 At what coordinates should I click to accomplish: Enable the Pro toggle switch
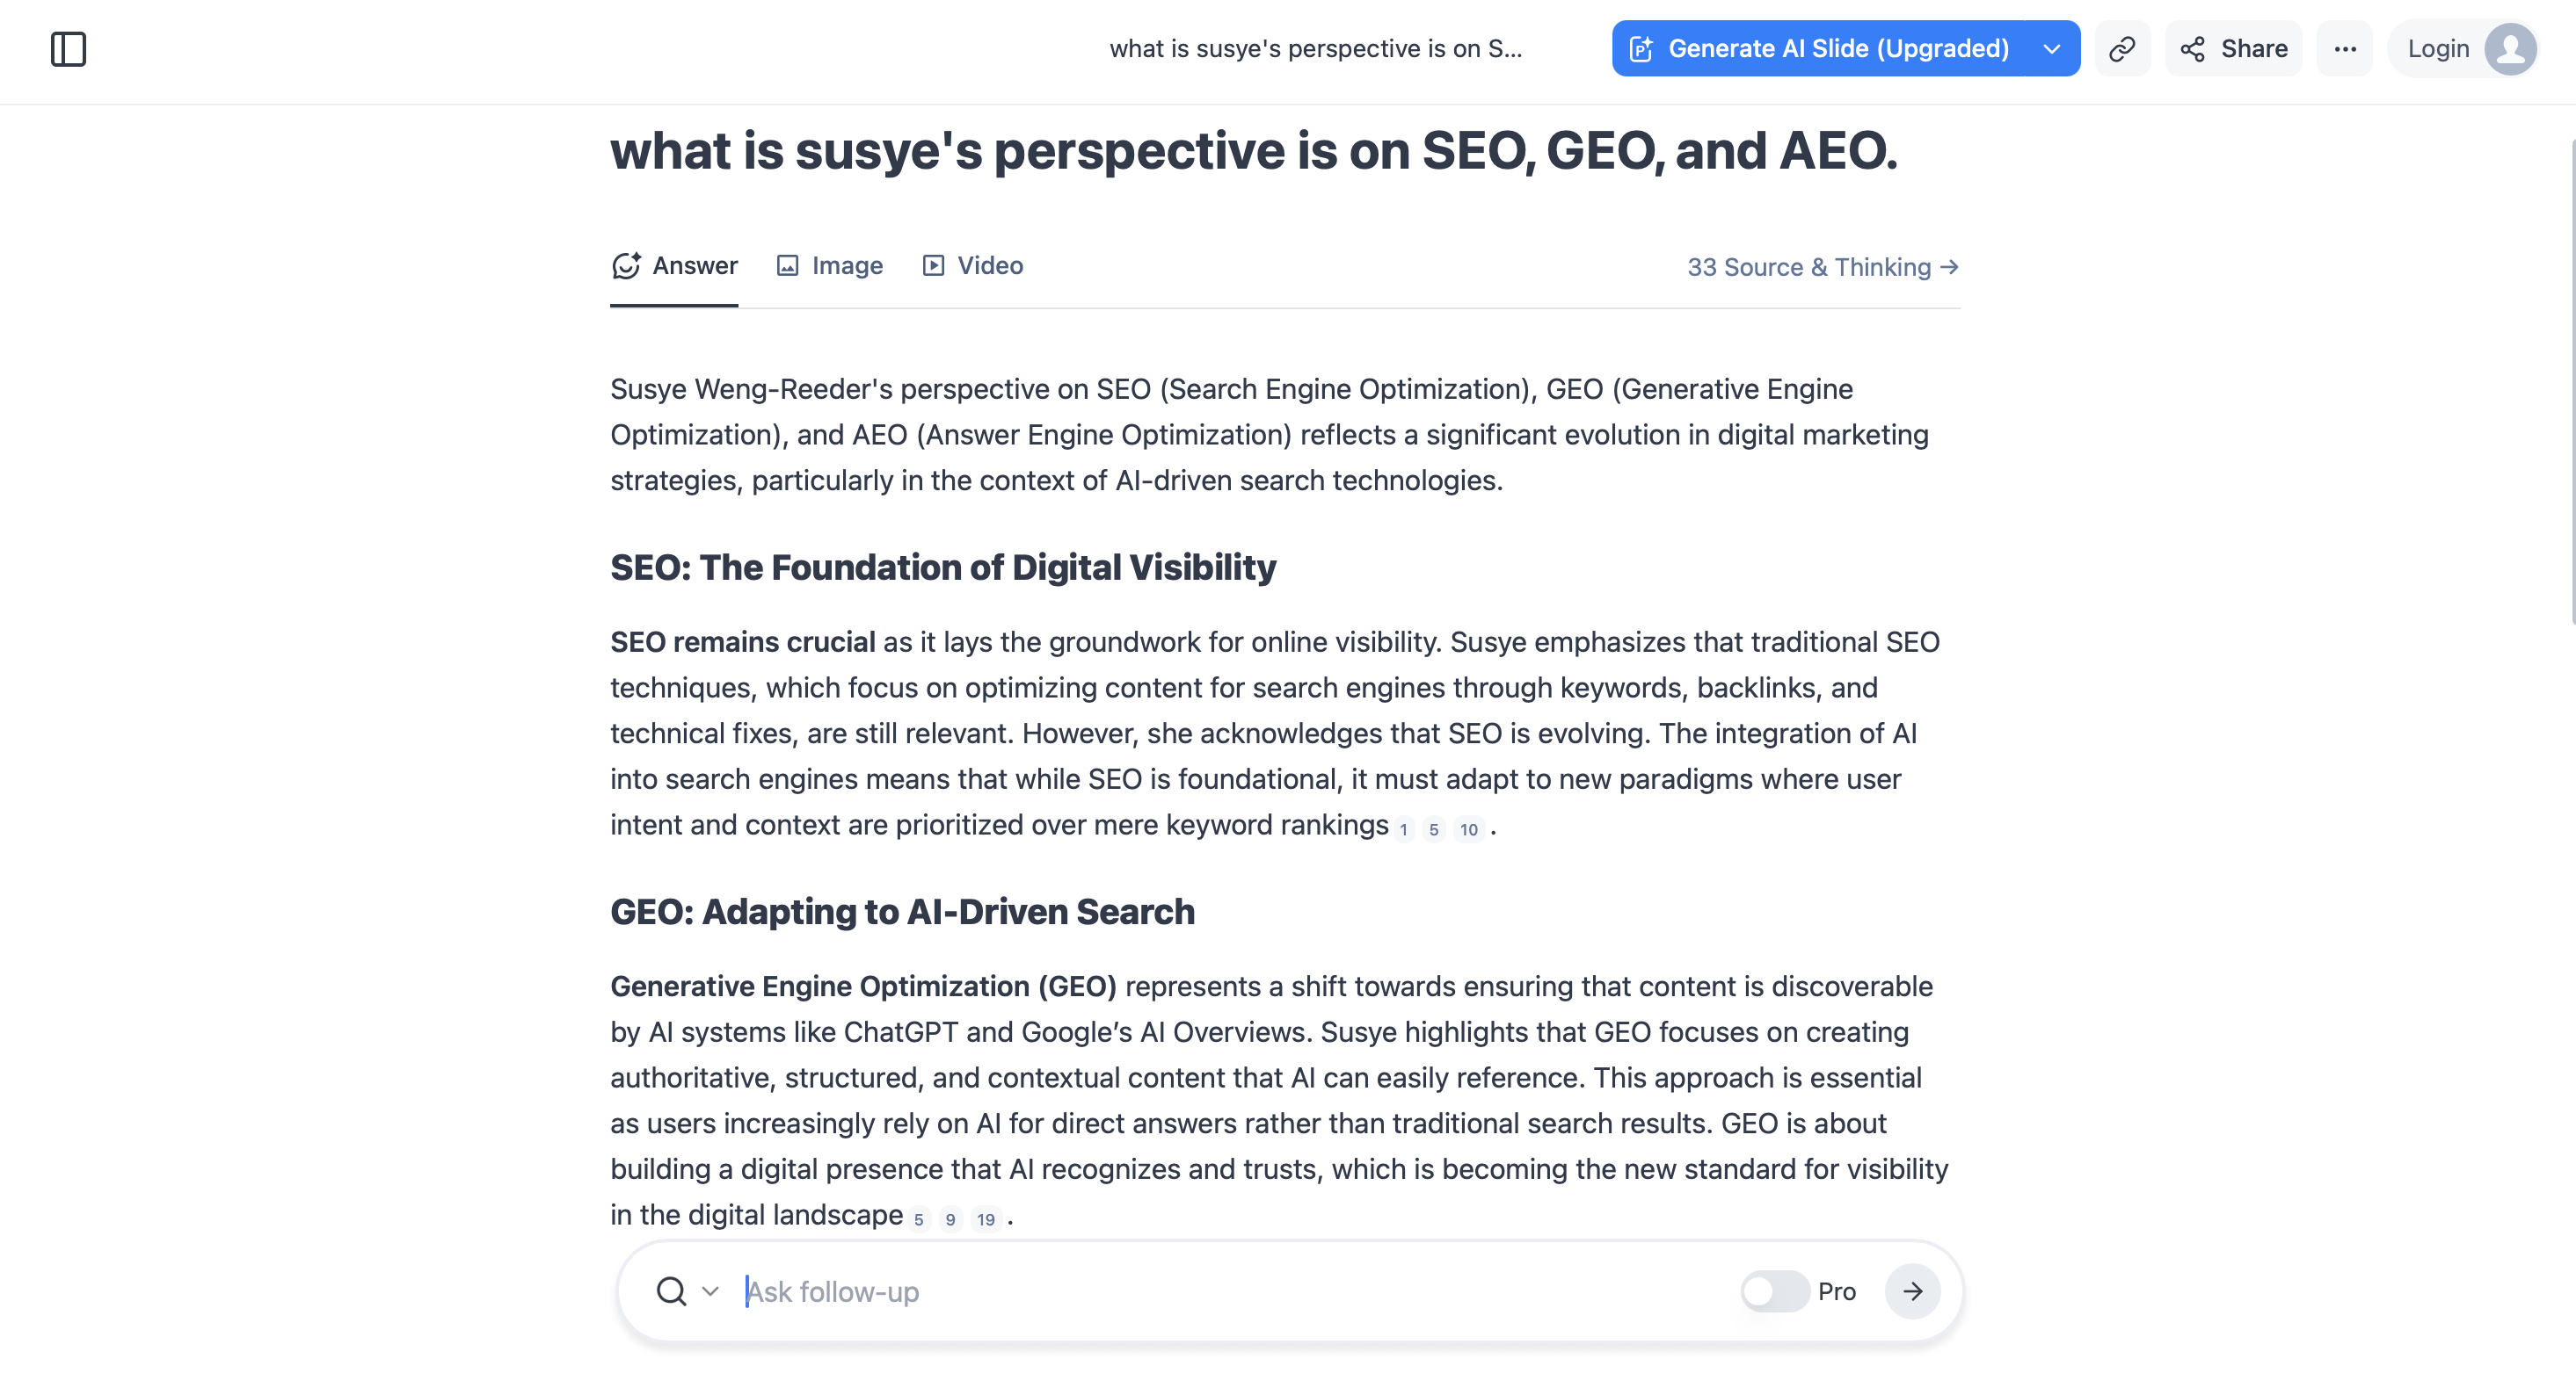click(1774, 1291)
